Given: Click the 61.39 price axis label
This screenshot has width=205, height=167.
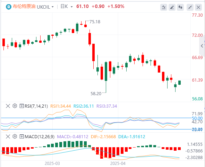Looking at the screenshot, I should click(197, 80).
